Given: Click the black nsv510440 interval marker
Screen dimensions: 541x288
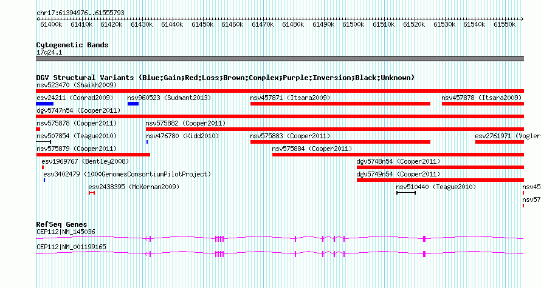Looking at the screenshot, I should (x=406, y=193).
